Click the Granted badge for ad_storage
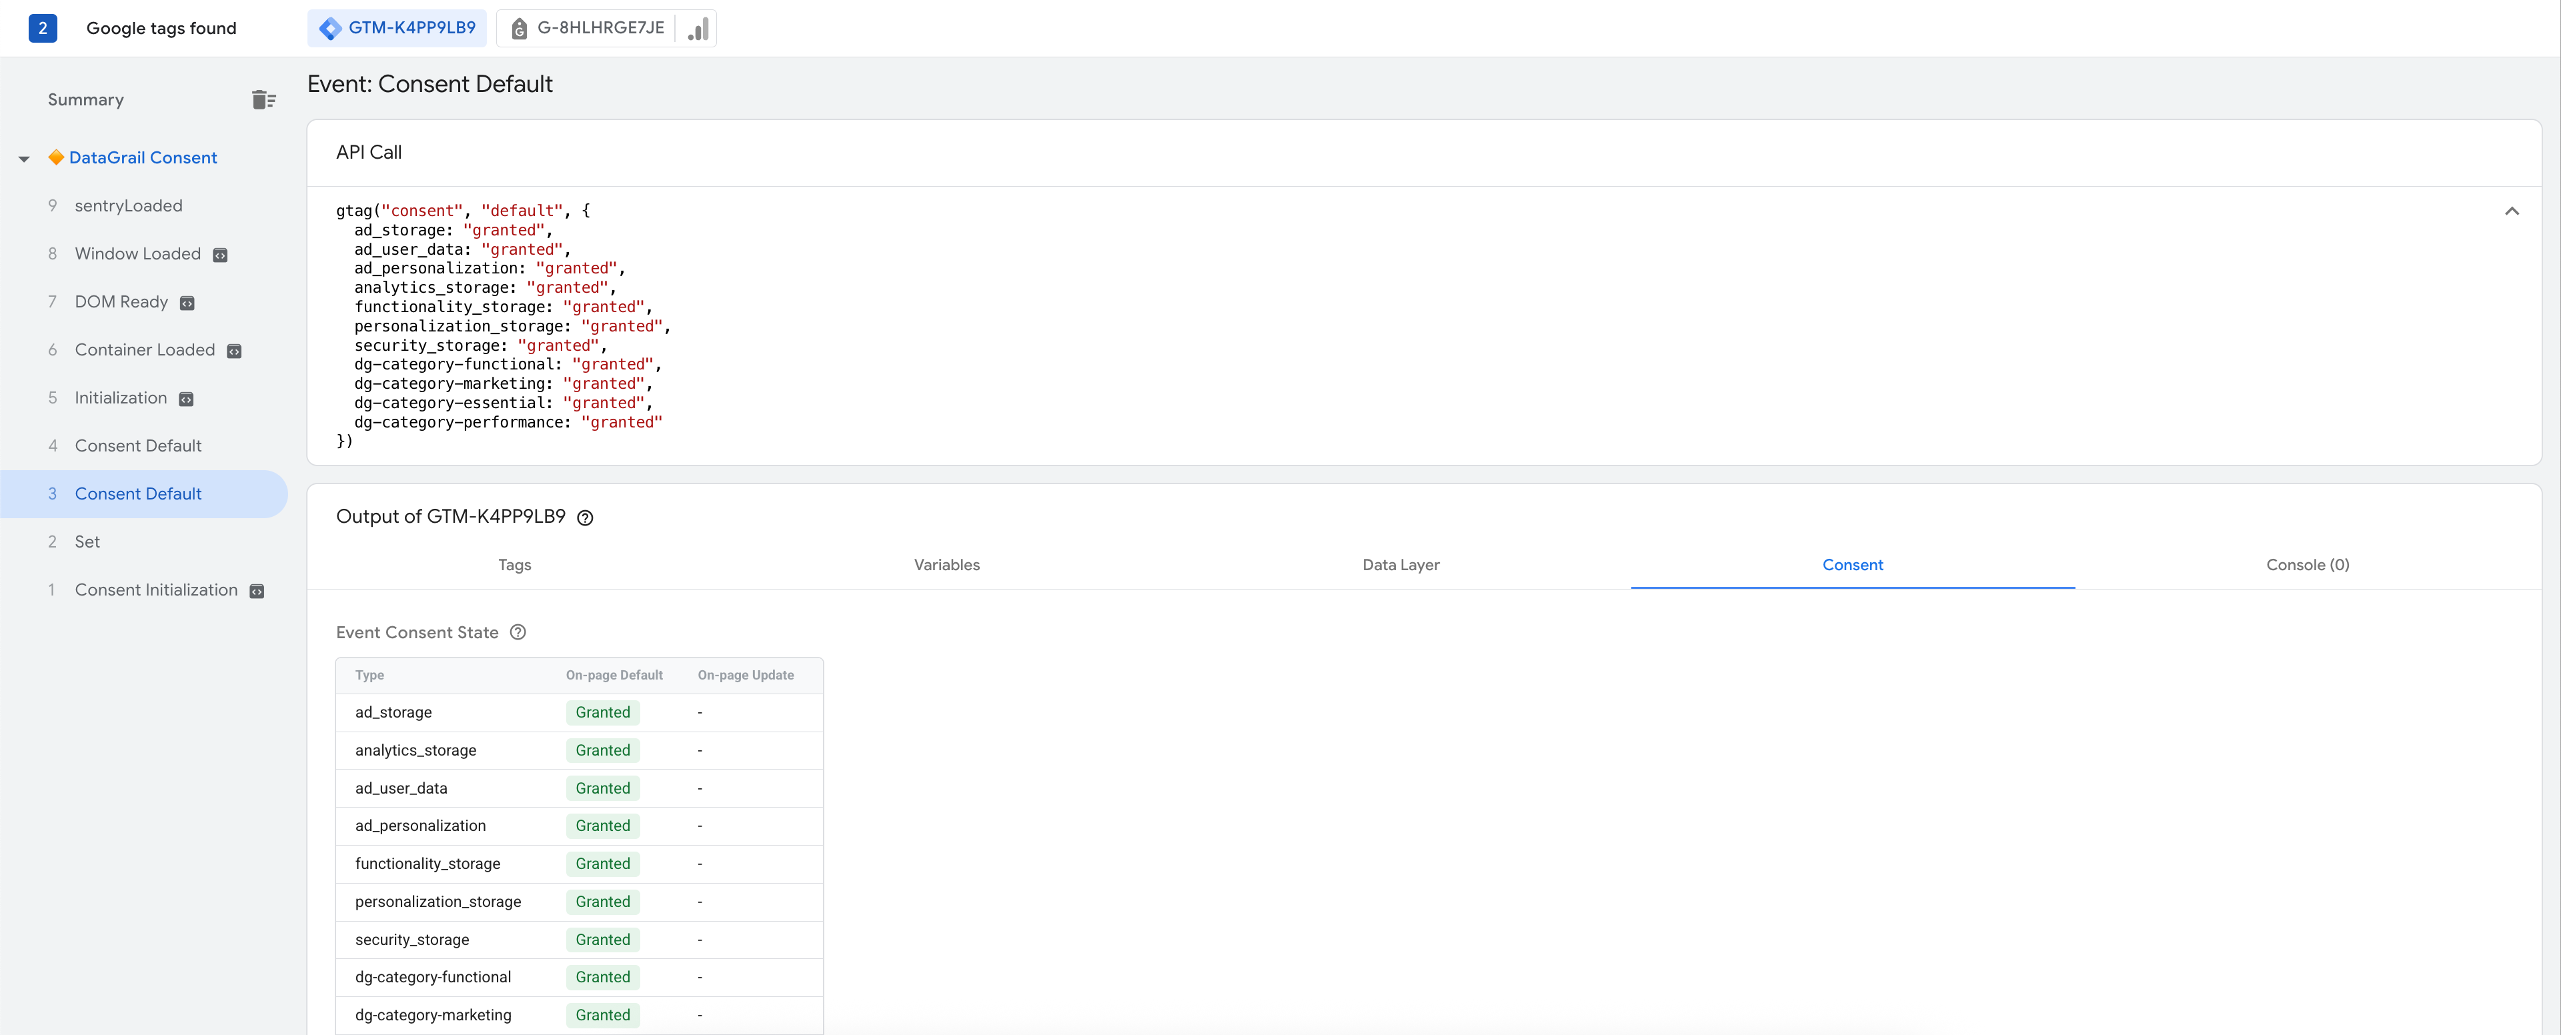2561x1035 pixels. [x=602, y=713]
